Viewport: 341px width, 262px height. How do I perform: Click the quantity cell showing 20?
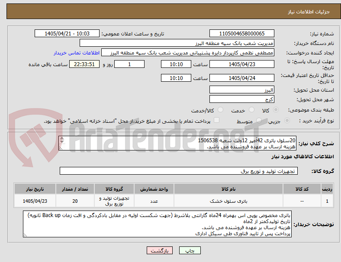pos(75,201)
